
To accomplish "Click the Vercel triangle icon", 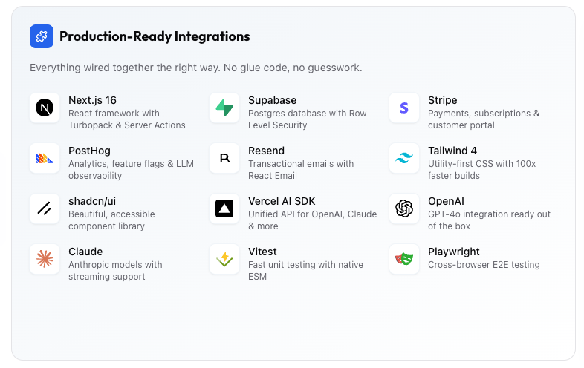I will tap(224, 208).
